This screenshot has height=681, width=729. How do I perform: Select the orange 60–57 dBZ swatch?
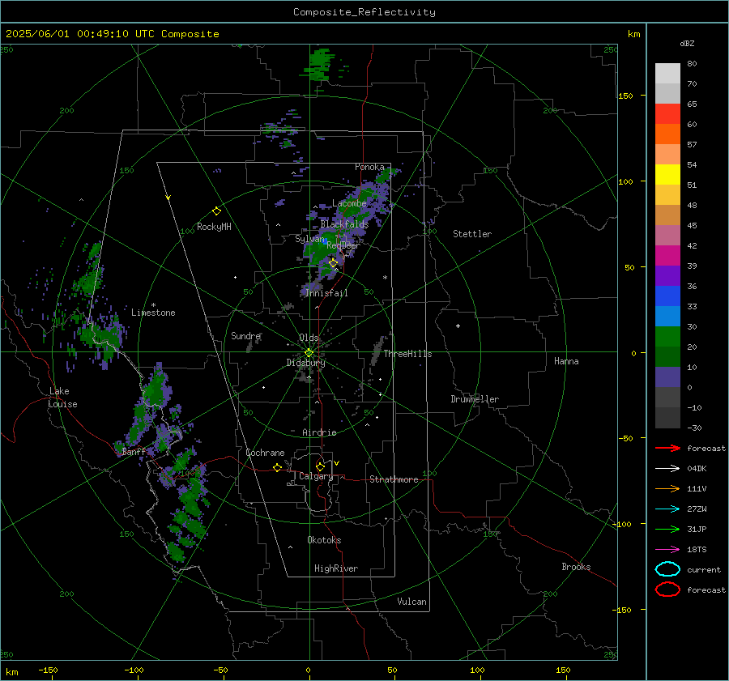click(x=667, y=134)
